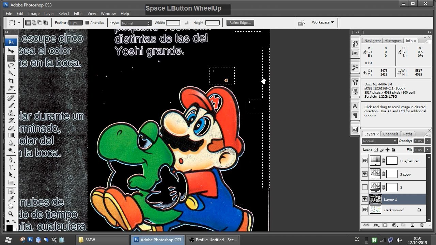Create new layer from Layers panel
This screenshot has width=436, height=245.
pos(412,225)
